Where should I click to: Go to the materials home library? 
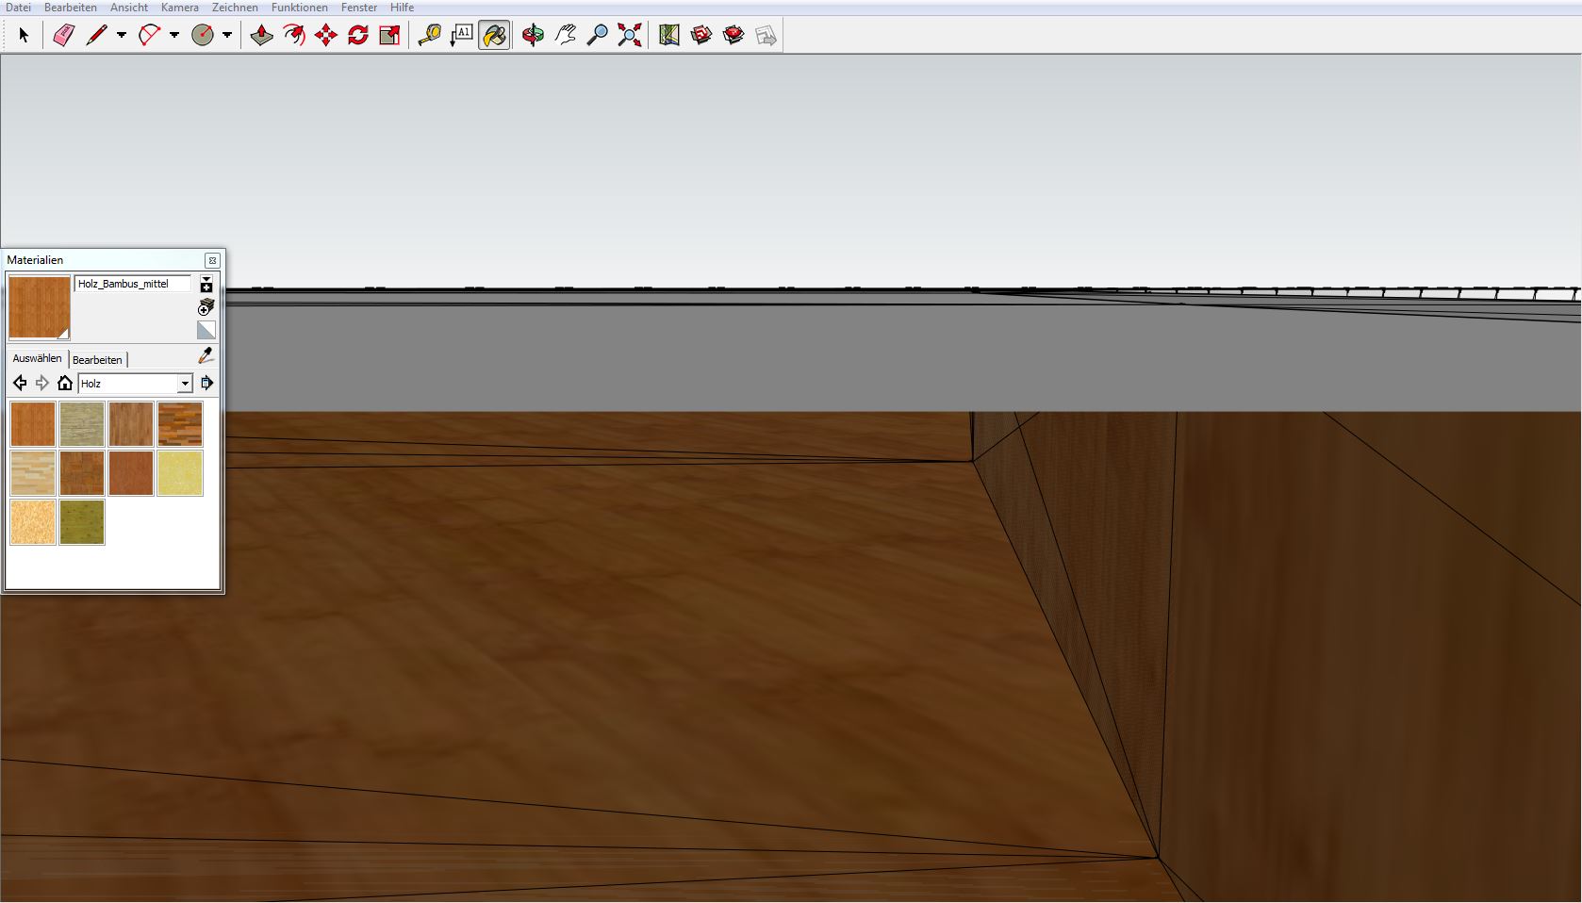tap(64, 383)
